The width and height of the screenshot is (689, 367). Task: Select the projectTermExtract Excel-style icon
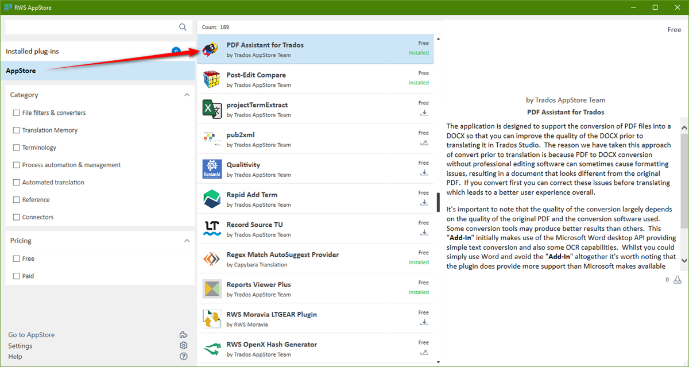point(211,109)
